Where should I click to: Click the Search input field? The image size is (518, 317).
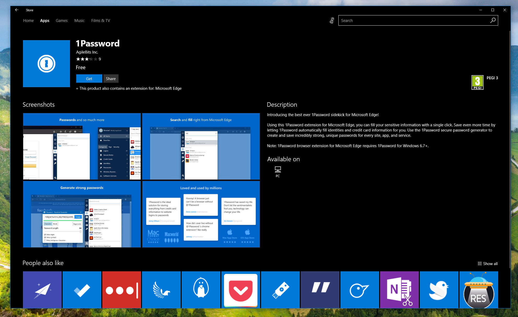point(419,20)
